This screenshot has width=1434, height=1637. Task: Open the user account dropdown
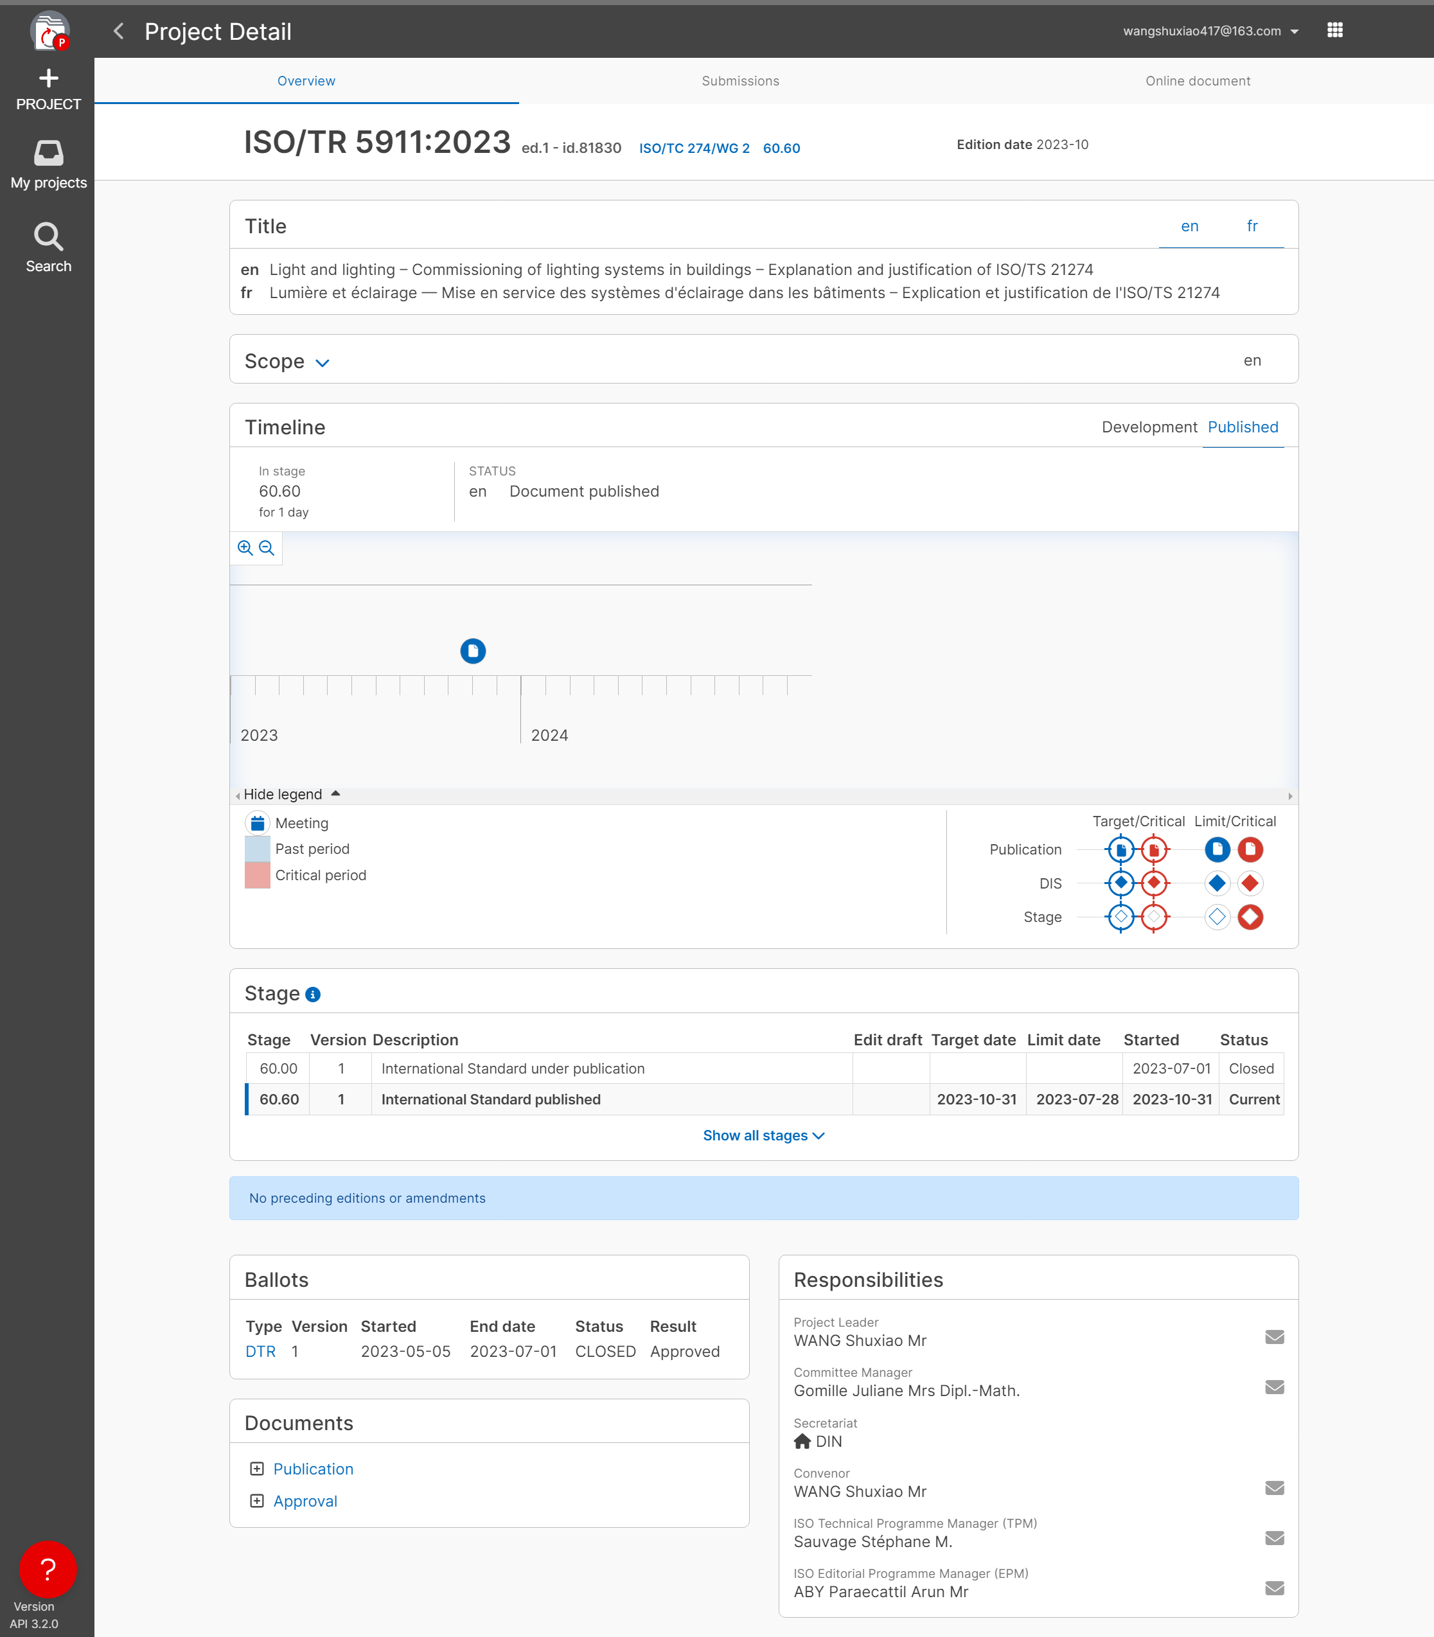[x=1210, y=31]
